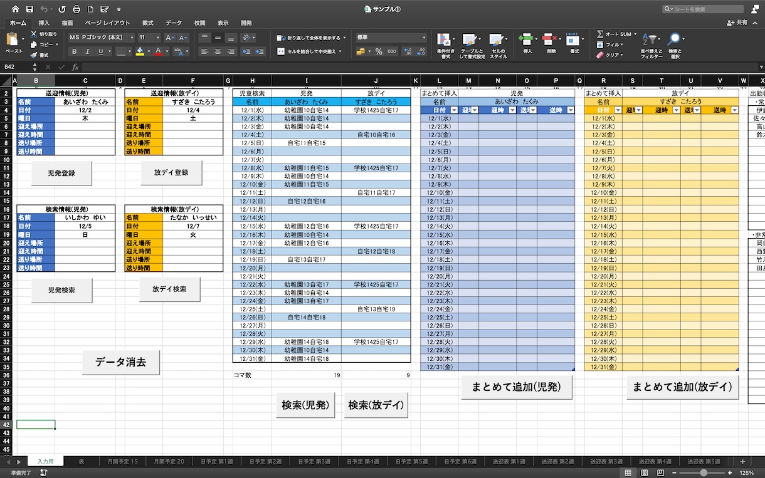Click the currency coins icon

361,52
